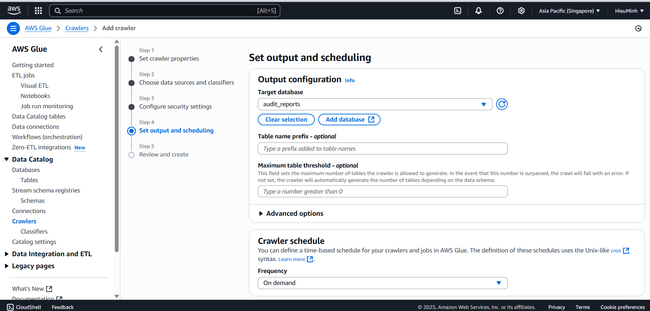Open Stream schema registries in sidebar

pyautogui.click(x=46, y=190)
